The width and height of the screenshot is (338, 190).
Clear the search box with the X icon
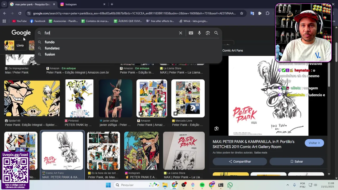(x=181, y=33)
